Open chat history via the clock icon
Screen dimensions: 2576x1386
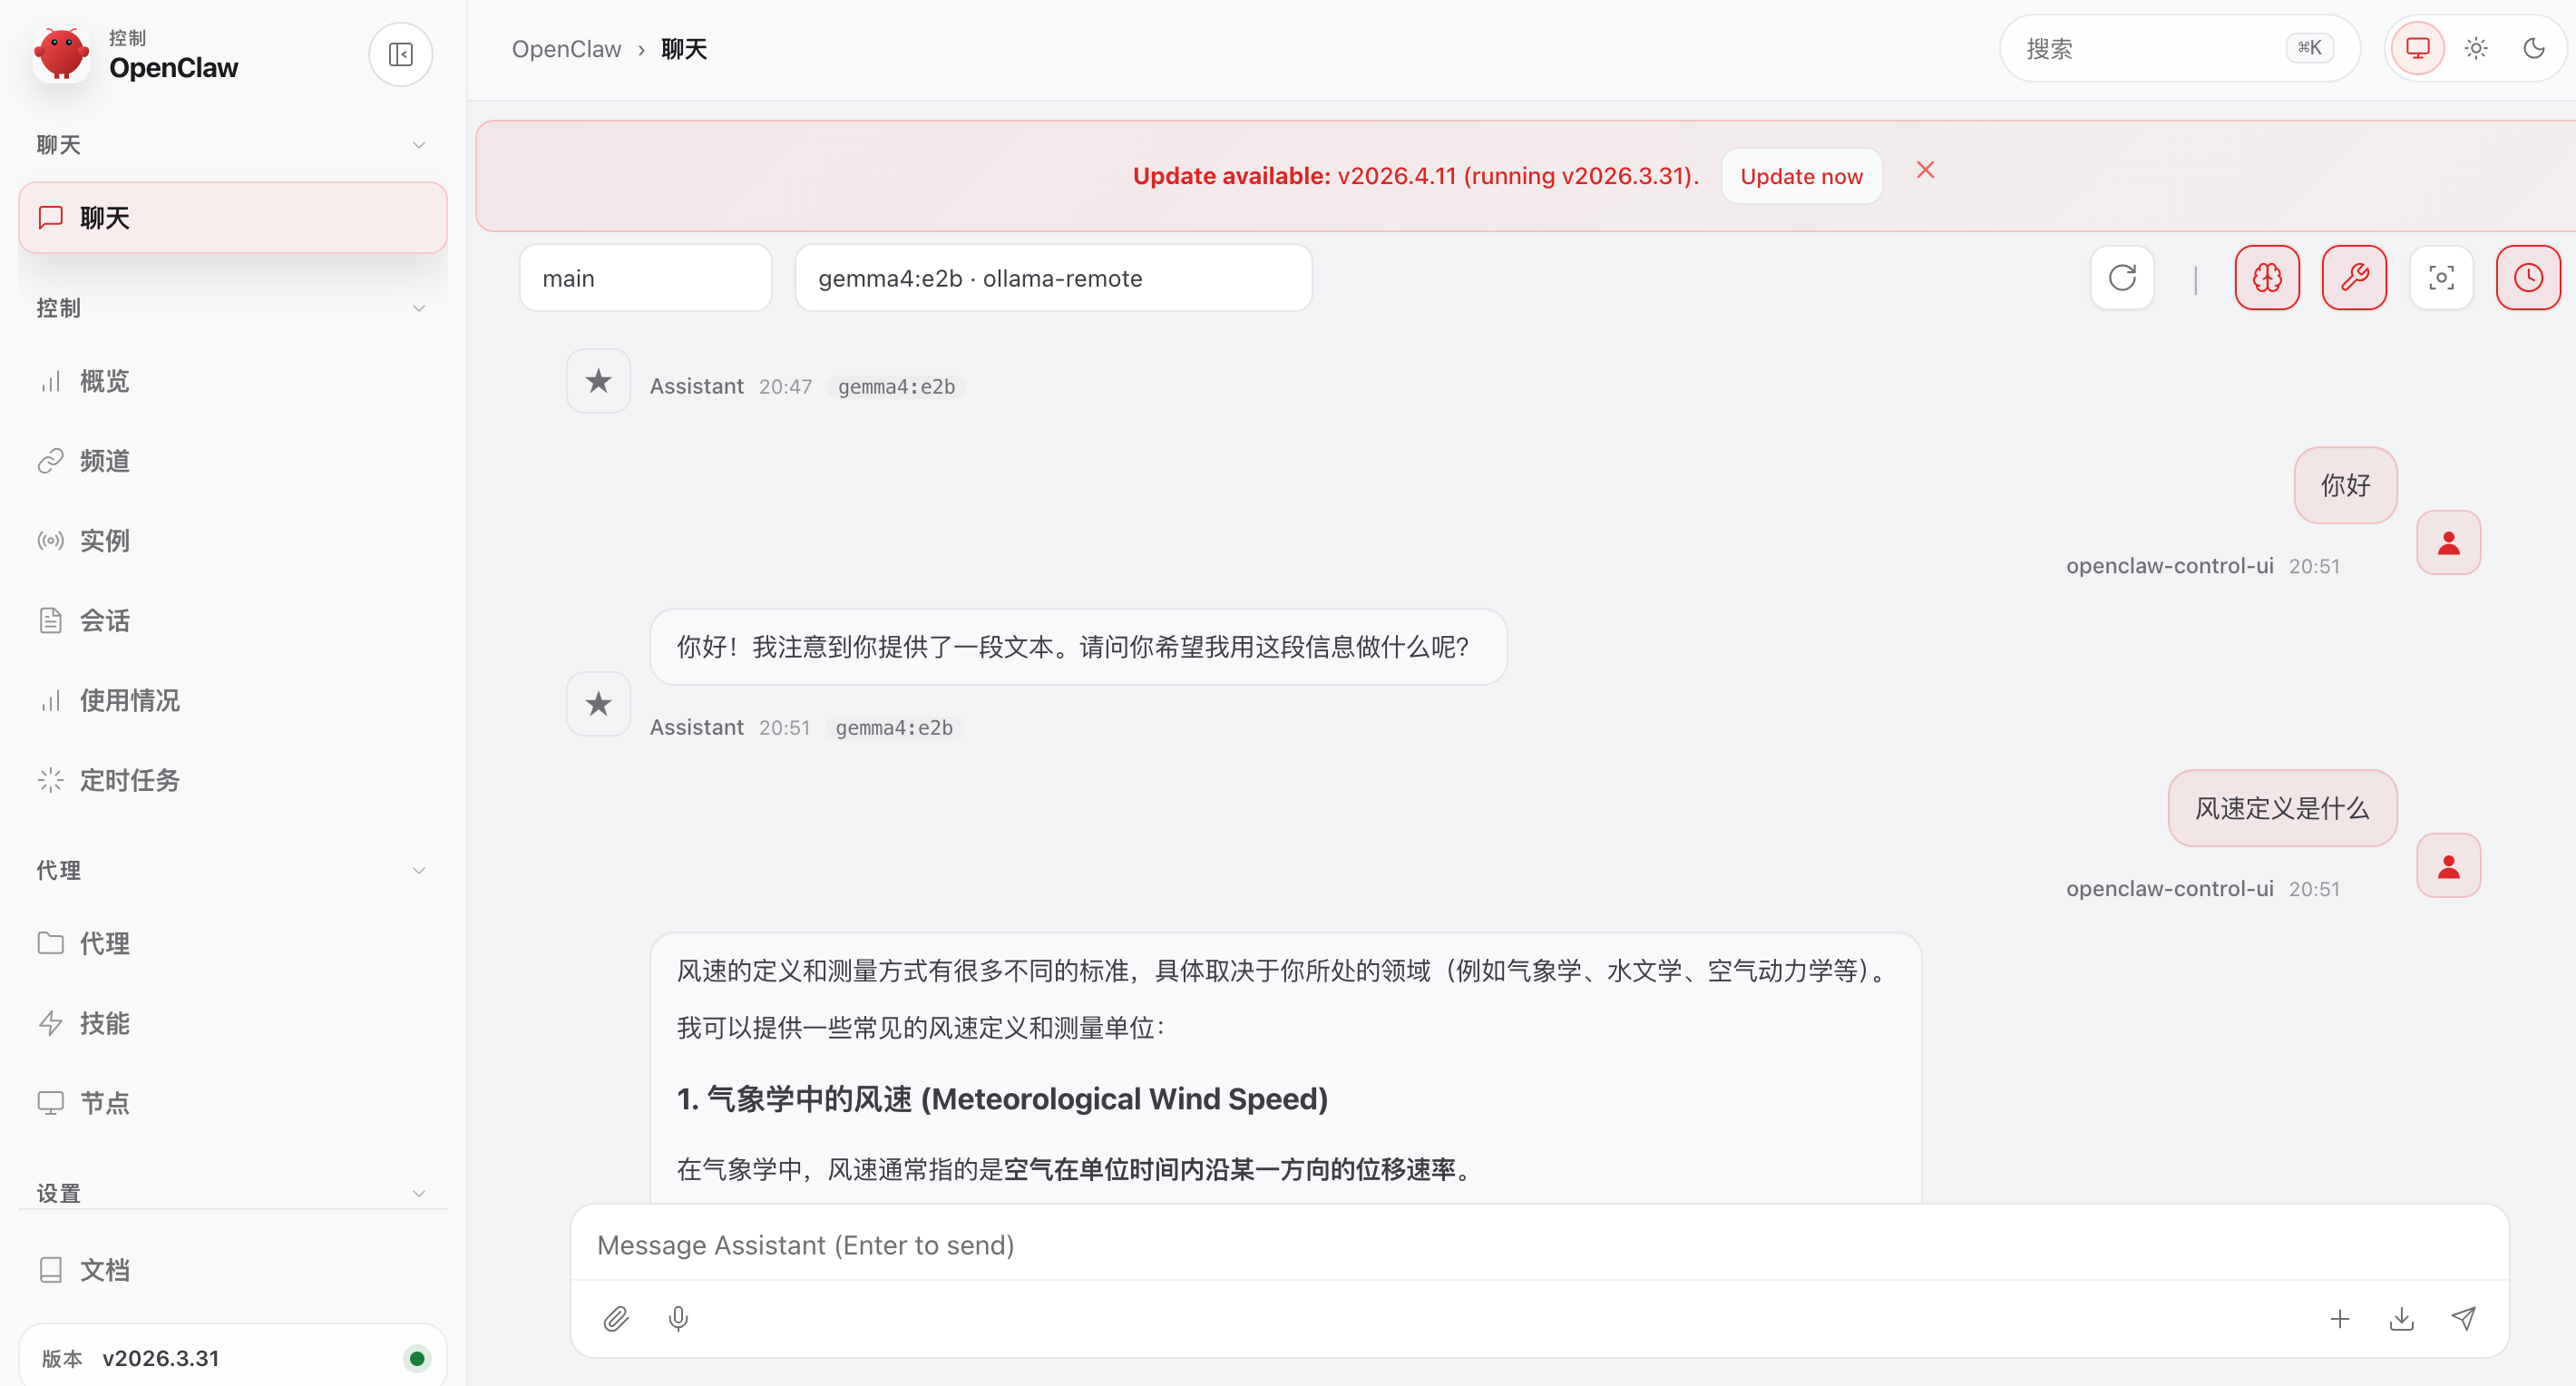(2528, 277)
